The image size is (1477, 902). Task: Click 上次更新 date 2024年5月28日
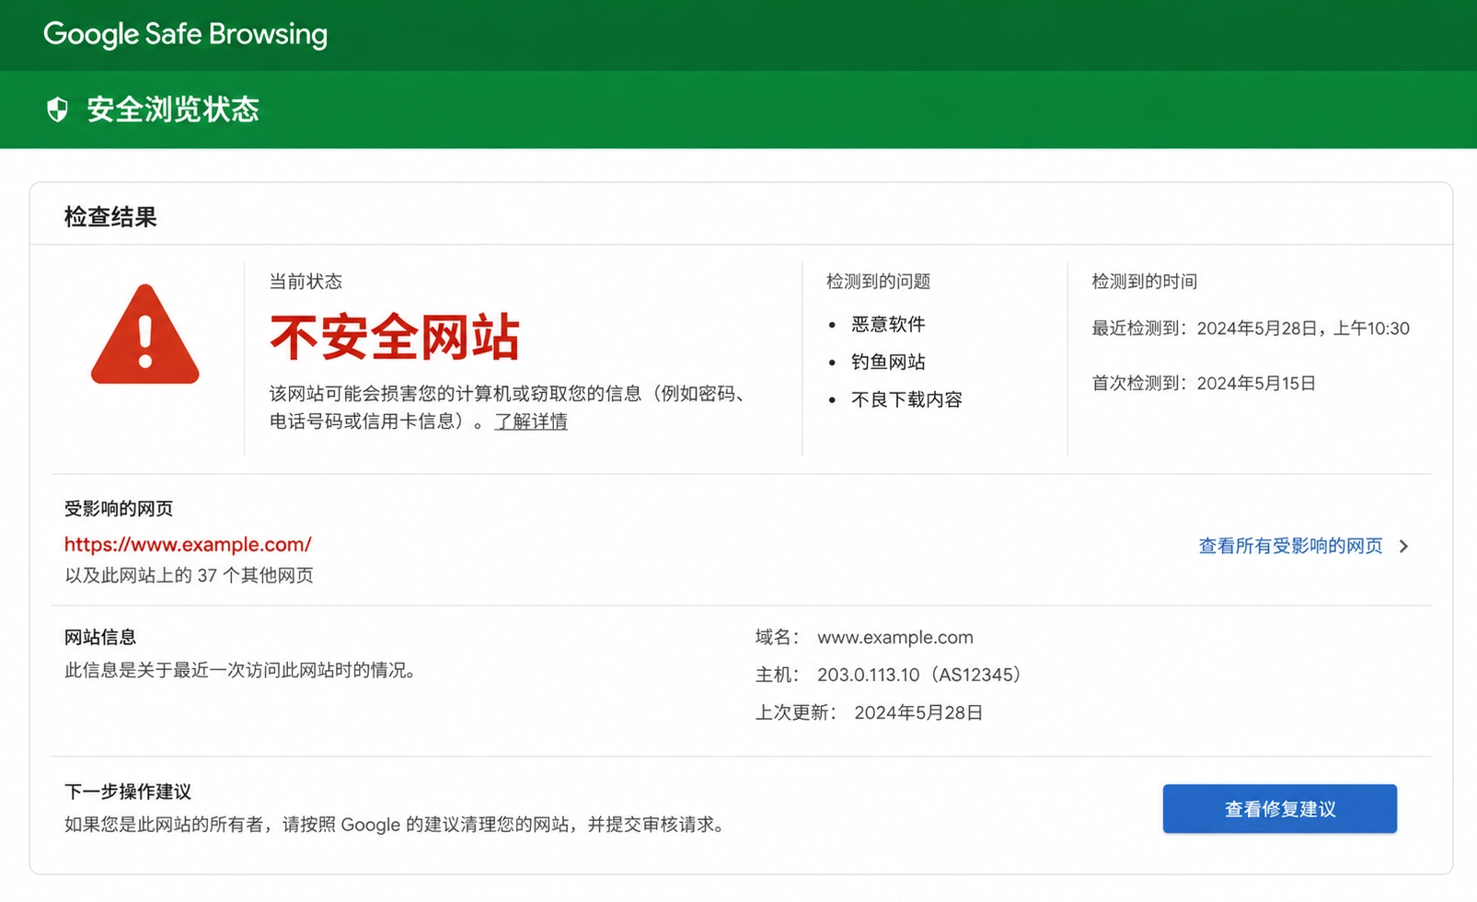click(918, 712)
